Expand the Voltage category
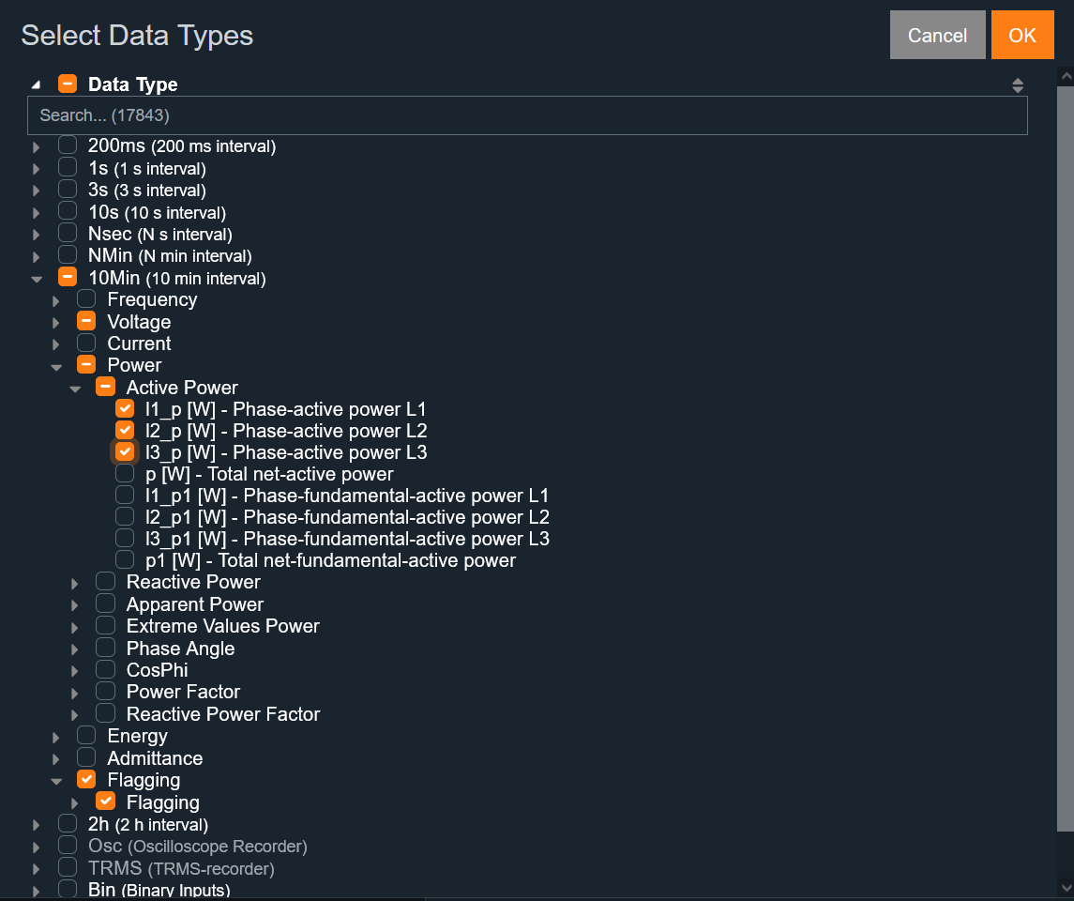This screenshot has width=1074, height=901. (x=56, y=323)
